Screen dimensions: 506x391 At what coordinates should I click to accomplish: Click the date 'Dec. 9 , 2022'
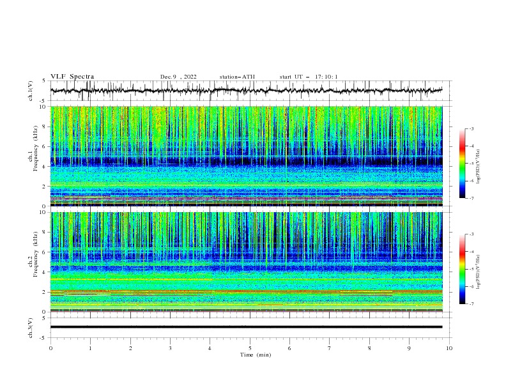point(178,77)
